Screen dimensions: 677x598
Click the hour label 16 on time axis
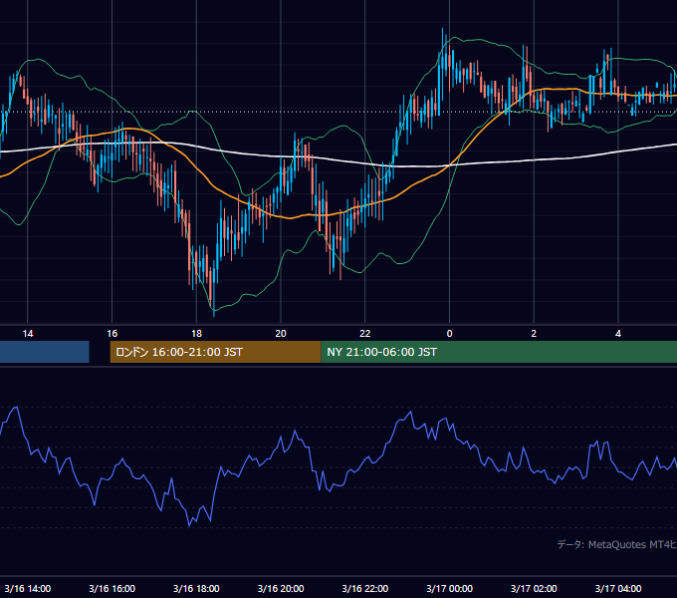(112, 334)
